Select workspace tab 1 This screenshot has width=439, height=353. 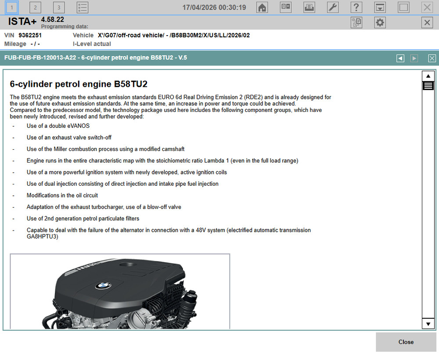tap(12, 7)
